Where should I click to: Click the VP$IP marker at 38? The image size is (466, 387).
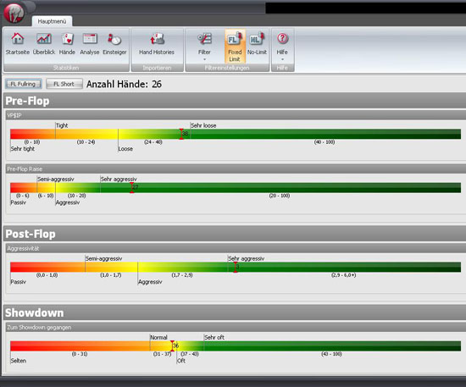pyautogui.click(x=181, y=134)
